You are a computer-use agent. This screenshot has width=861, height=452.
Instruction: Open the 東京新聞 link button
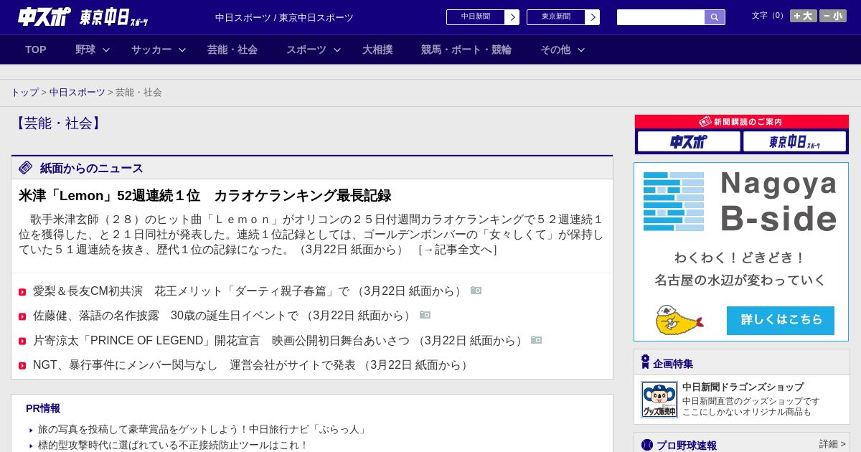[x=556, y=17]
